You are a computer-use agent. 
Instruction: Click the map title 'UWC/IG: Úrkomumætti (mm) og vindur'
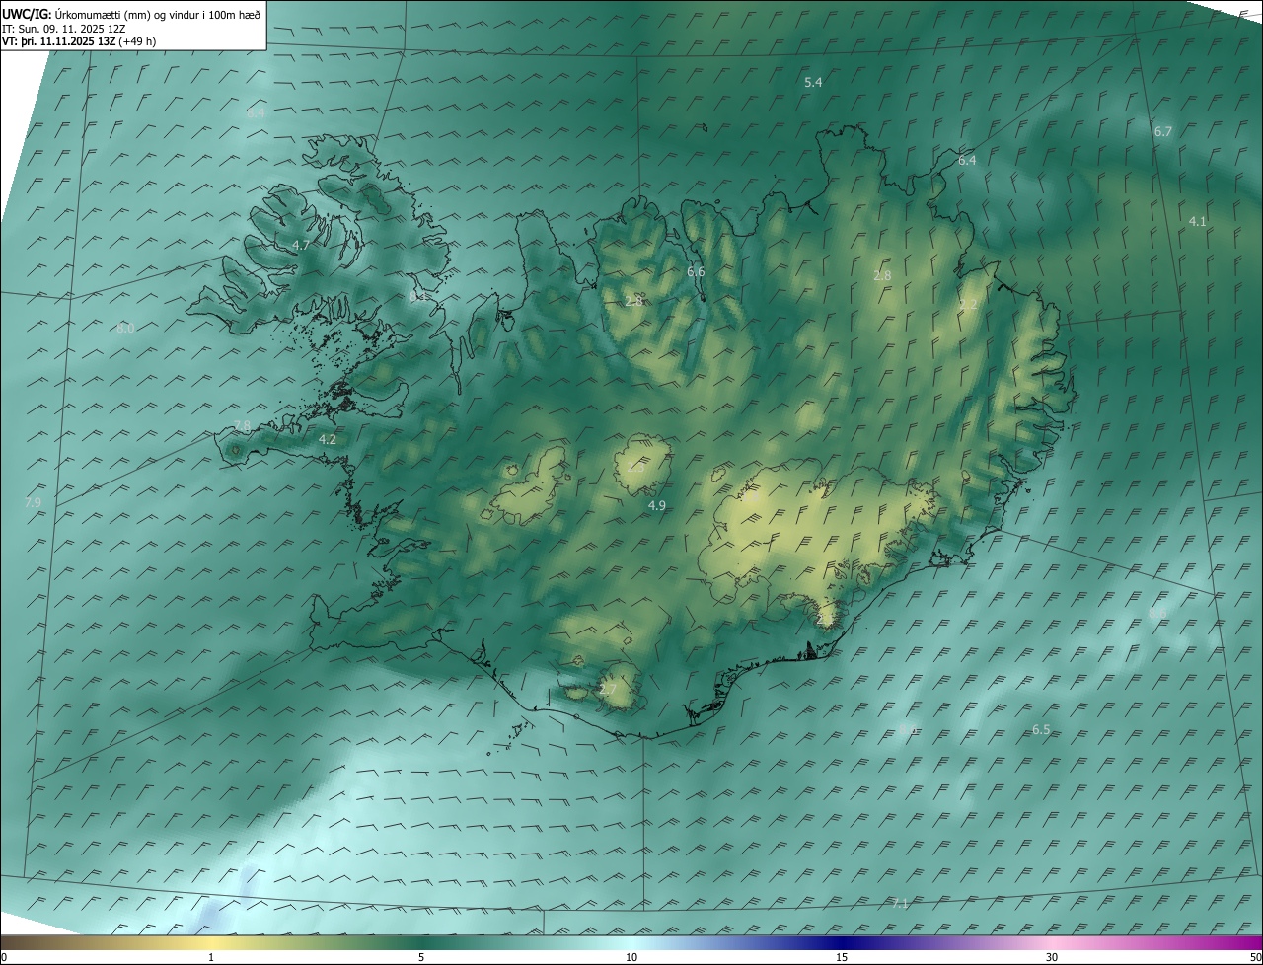pos(132,14)
